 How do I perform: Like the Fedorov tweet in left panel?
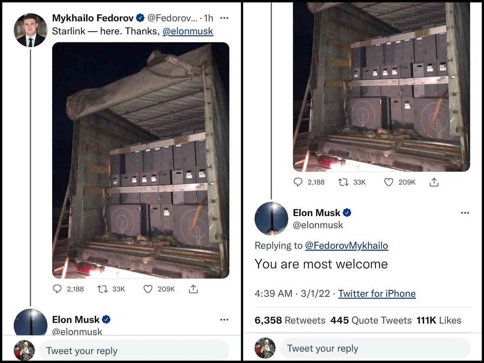pyautogui.click(x=148, y=289)
